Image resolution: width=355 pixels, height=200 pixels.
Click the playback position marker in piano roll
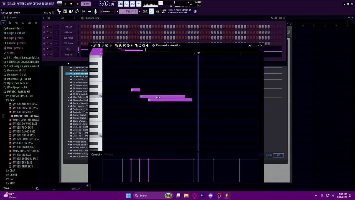pos(199,52)
